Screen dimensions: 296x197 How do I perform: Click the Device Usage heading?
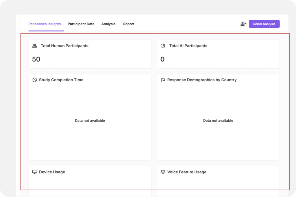(52, 172)
